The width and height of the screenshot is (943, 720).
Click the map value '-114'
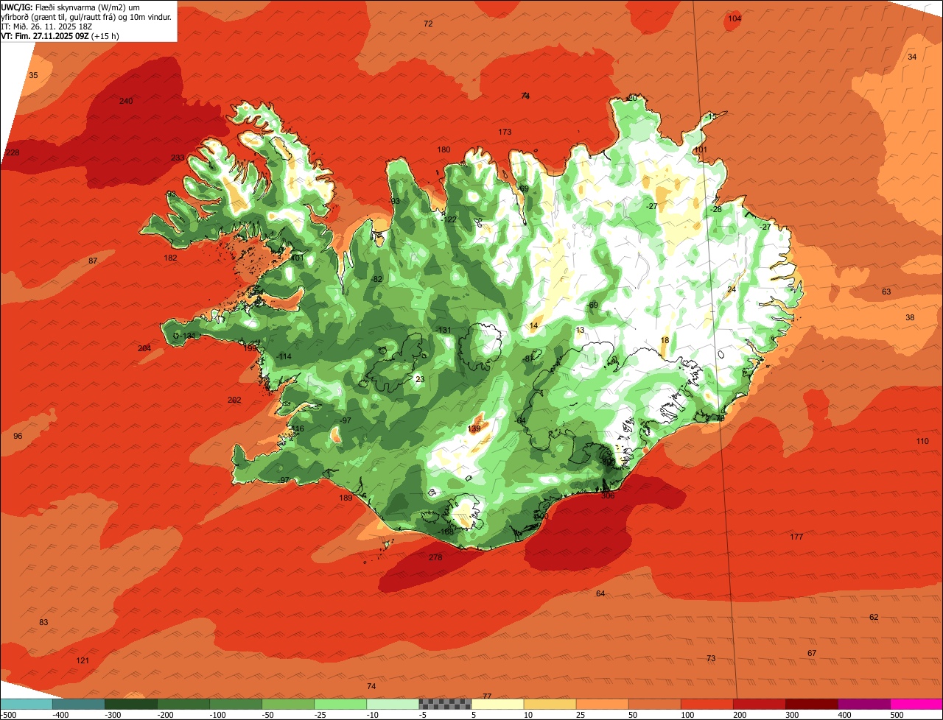point(284,356)
